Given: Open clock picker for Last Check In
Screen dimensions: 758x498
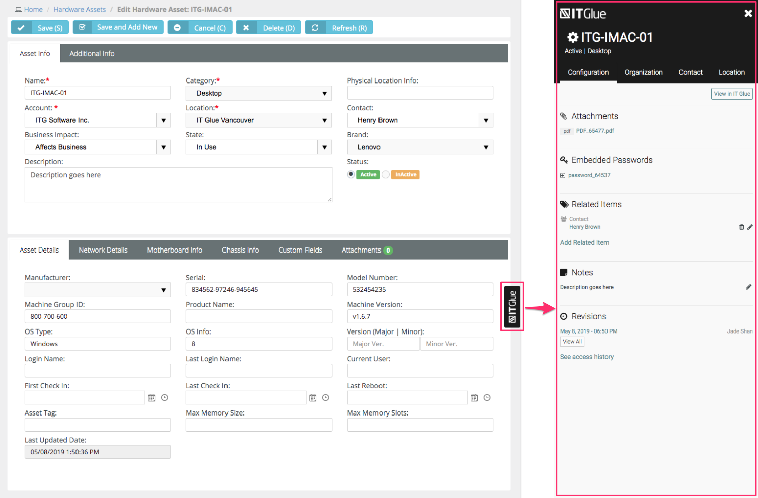Looking at the screenshot, I should [x=326, y=398].
